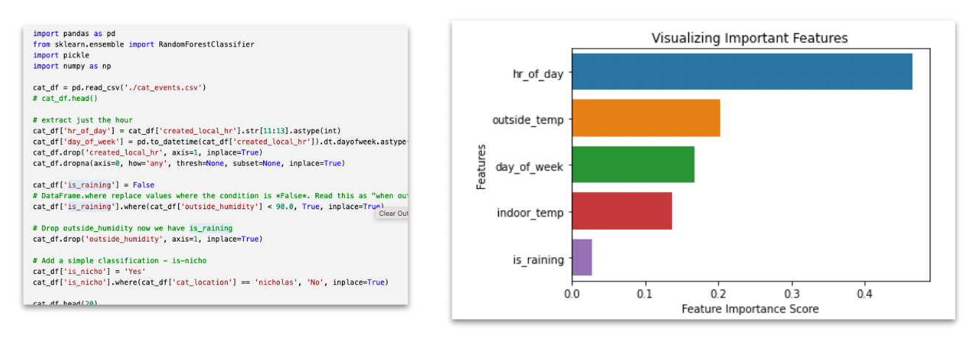Viewport: 977px width, 341px height.
Task: Select the green day_of_week bar
Action: coord(633,164)
